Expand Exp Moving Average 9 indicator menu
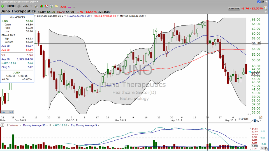The height and width of the screenshot is (151, 269). (x=98, y=125)
